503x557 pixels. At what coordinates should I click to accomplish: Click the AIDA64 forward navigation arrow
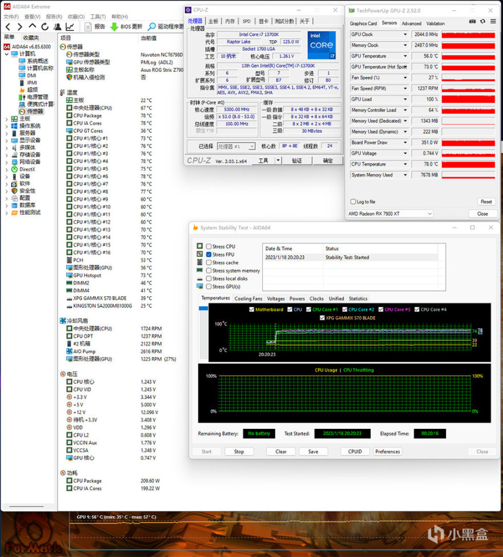(x=20, y=27)
